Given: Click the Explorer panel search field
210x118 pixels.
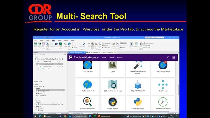Looking at the screenshot, I should [x=53, y=55].
